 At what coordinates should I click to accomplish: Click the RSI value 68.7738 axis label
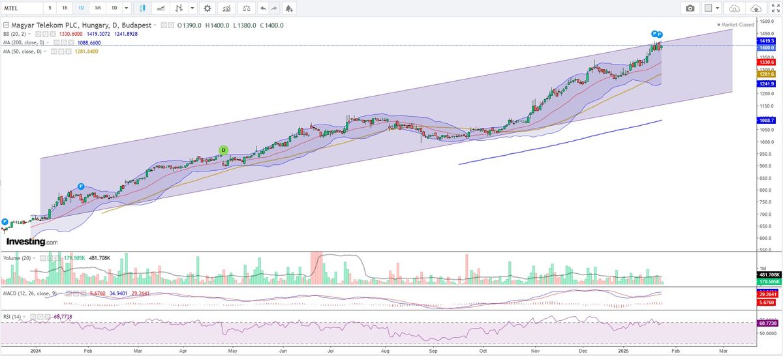point(767,323)
